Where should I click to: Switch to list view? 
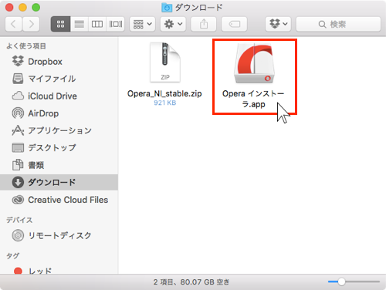(79, 24)
